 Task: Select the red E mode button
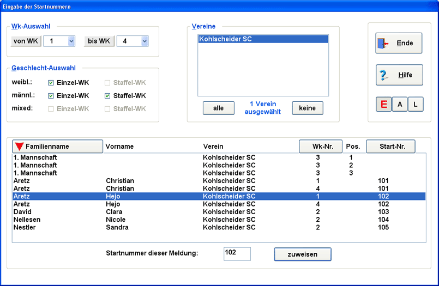[x=383, y=105]
